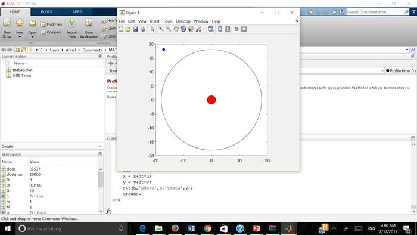Open the Window menu in Figure 1
417x235 pixels.
click(201, 21)
